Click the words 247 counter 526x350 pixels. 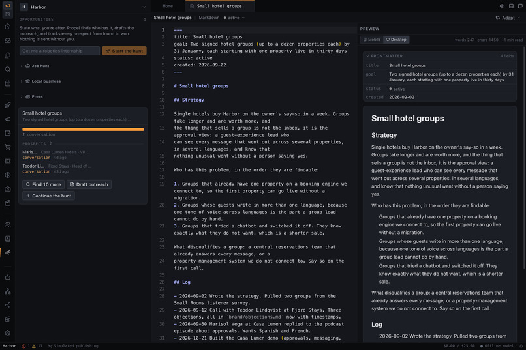click(x=464, y=40)
